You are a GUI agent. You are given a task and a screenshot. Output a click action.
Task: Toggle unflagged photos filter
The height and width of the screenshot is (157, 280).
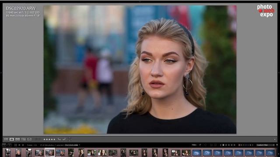tap(205, 145)
